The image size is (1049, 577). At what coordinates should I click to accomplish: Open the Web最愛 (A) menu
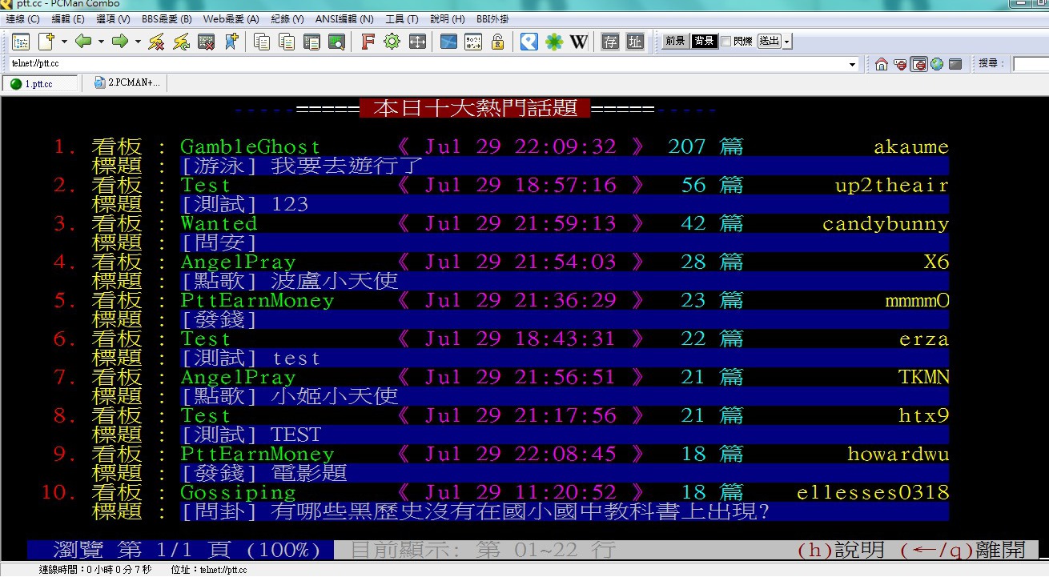coord(231,19)
